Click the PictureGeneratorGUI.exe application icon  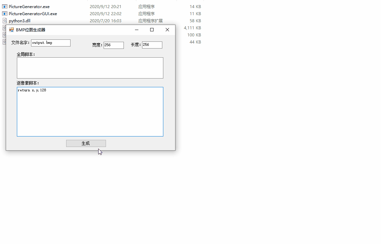(x=5, y=13)
